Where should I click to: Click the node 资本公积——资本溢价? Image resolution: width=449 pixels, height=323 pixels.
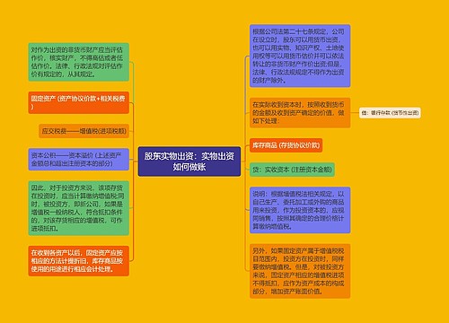(79, 160)
